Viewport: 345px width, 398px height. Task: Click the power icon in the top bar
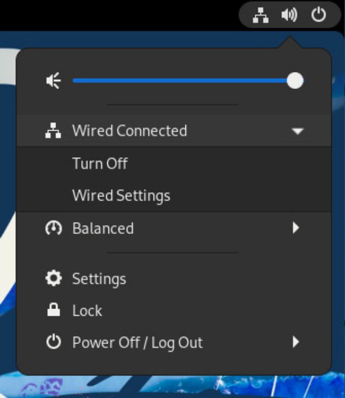pyautogui.click(x=318, y=15)
